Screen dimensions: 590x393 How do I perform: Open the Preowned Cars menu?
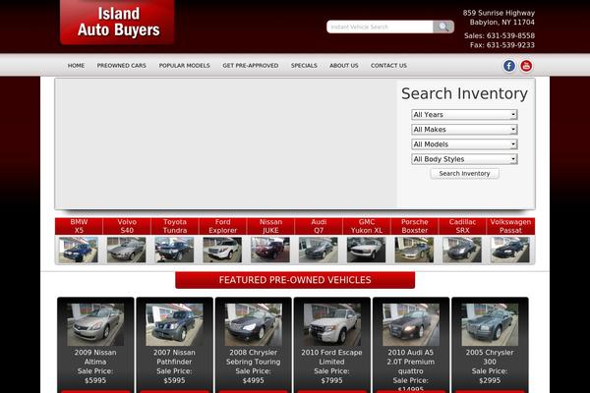tap(122, 66)
